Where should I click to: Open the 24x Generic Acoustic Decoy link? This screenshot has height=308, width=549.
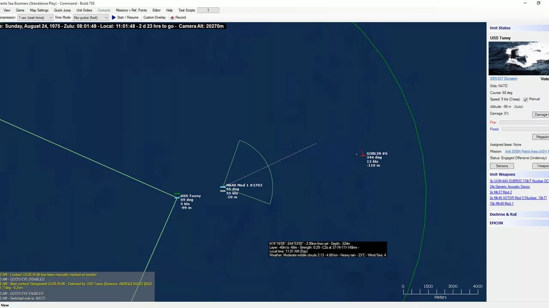(x=510, y=187)
